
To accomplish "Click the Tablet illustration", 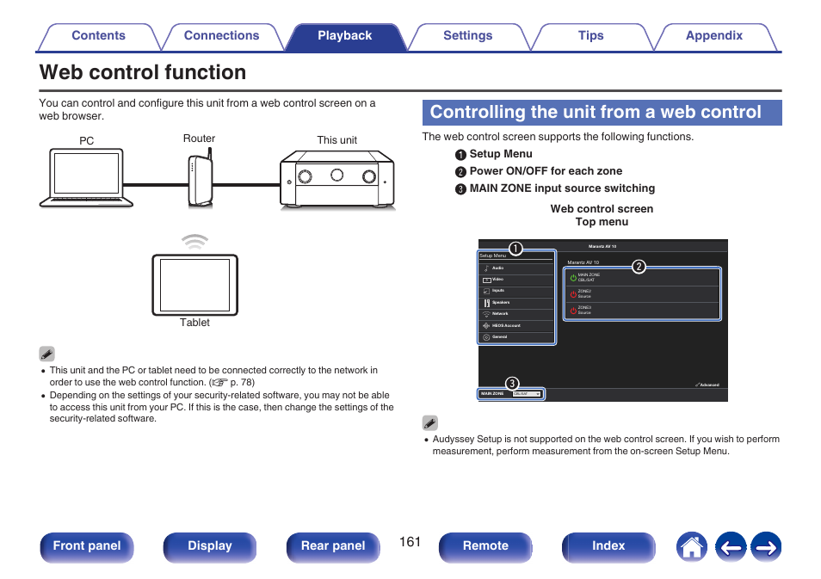I will point(194,285).
